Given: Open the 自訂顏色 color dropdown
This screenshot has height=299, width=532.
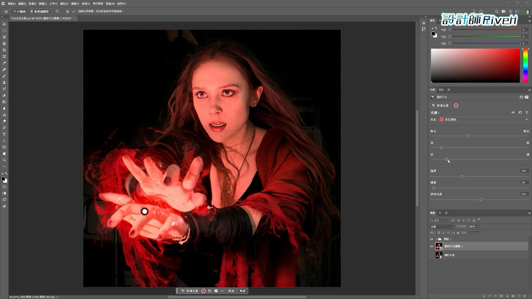Looking at the screenshot, I should tap(484, 119).
